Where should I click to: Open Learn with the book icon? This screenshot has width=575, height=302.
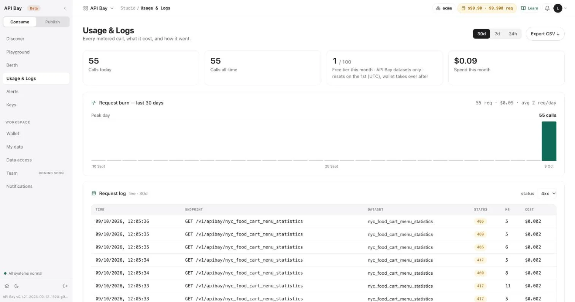(530, 8)
